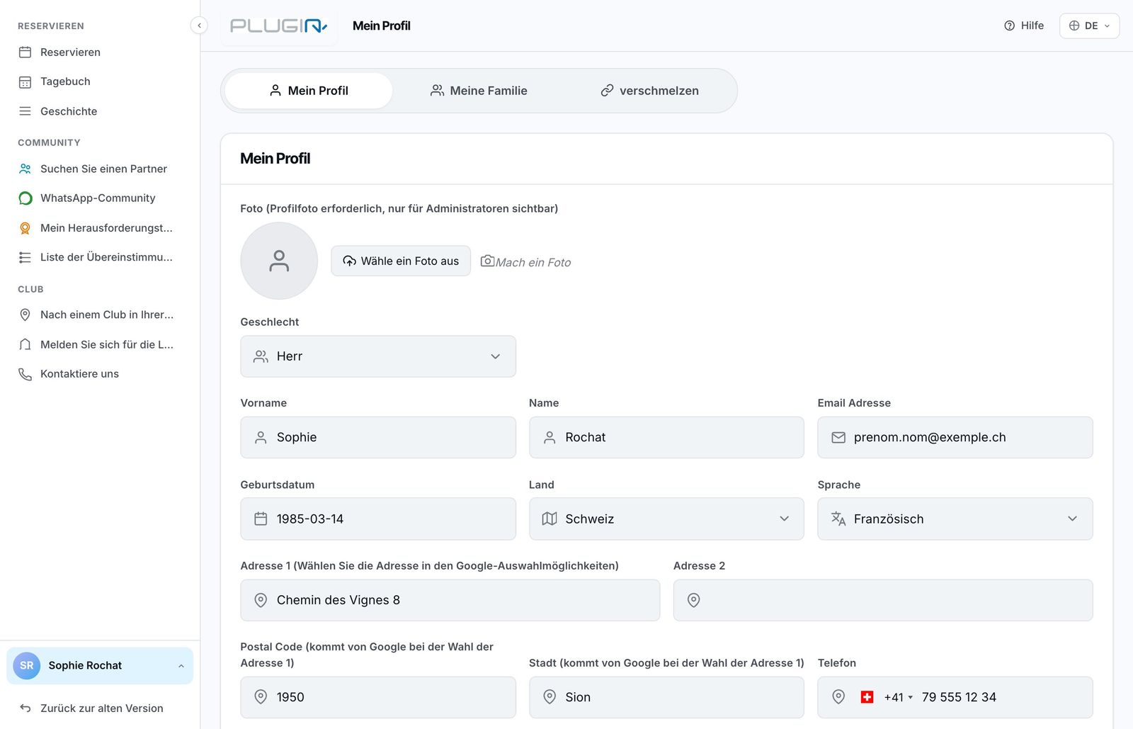Open the WhatsApp-Community icon link
1133x729 pixels.
(x=25, y=198)
